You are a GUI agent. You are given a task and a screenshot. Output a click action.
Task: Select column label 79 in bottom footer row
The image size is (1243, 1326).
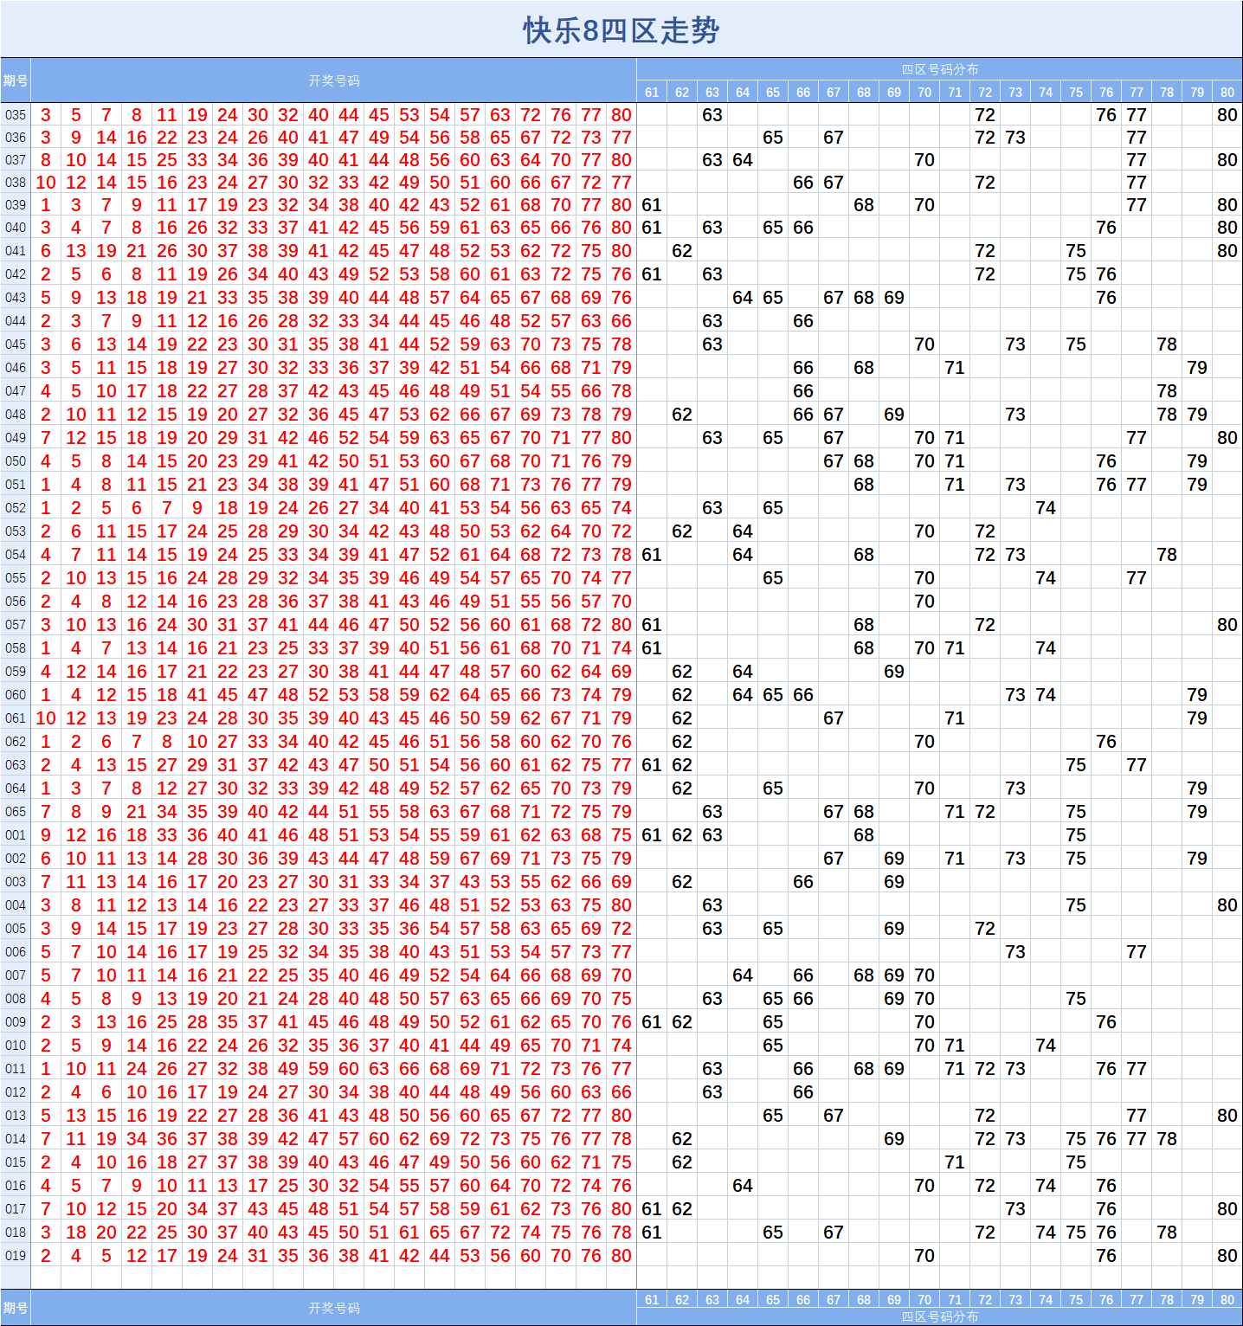(1197, 1299)
